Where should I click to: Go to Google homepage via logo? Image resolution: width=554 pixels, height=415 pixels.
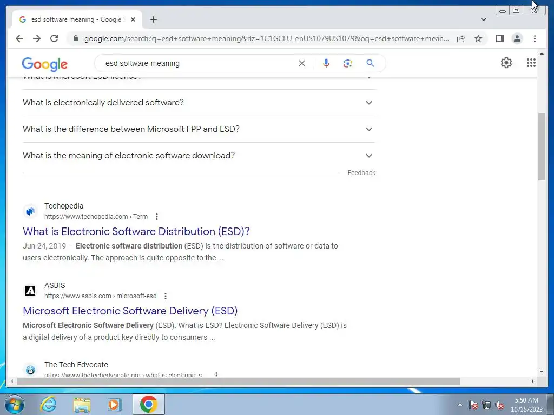(x=44, y=64)
